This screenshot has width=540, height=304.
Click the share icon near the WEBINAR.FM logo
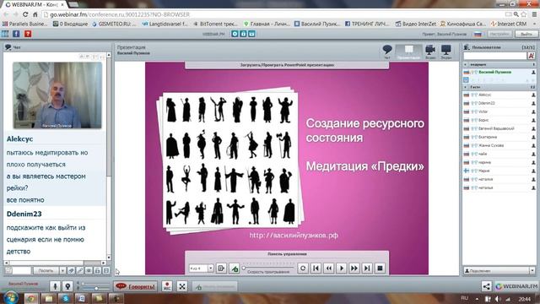tap(486, 286)
